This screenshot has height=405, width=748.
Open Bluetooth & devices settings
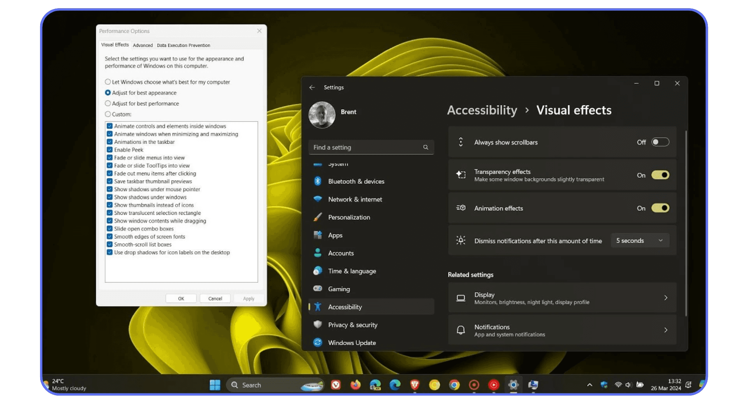pos(356,181)
